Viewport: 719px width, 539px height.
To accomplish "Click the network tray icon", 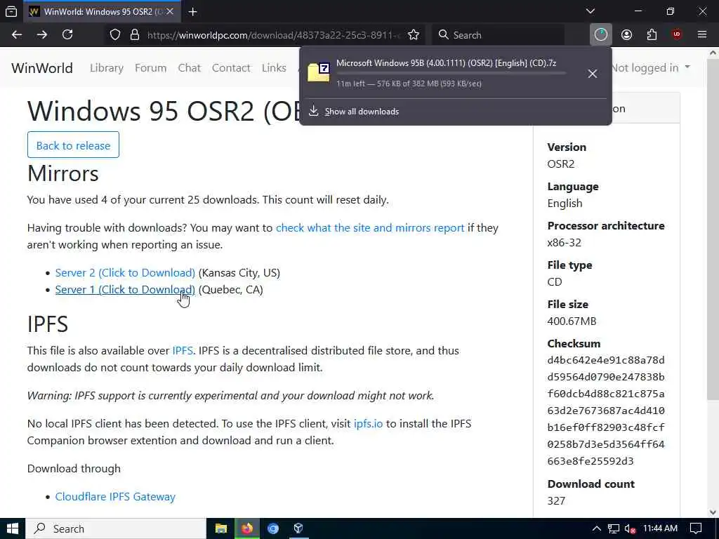I will (613, 528).
